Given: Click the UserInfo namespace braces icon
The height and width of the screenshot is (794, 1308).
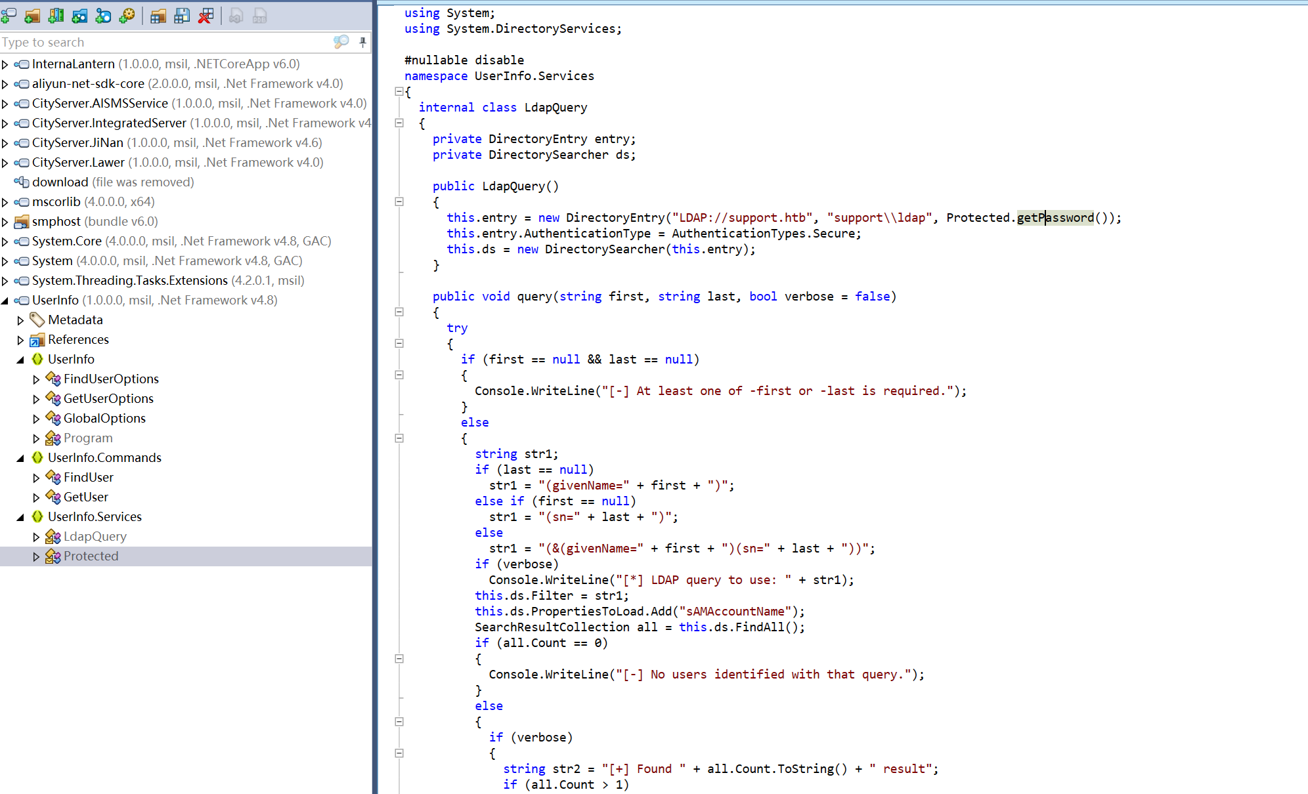Looking at the screenshot, I should (37, 359).
